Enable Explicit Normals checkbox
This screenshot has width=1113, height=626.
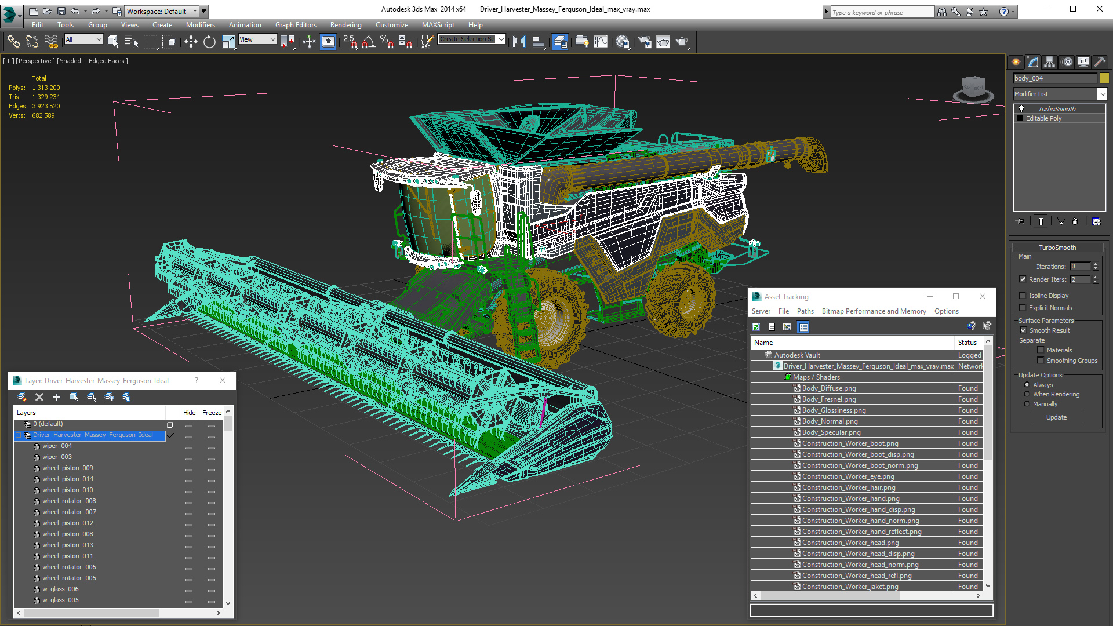tap(1023, 308)
